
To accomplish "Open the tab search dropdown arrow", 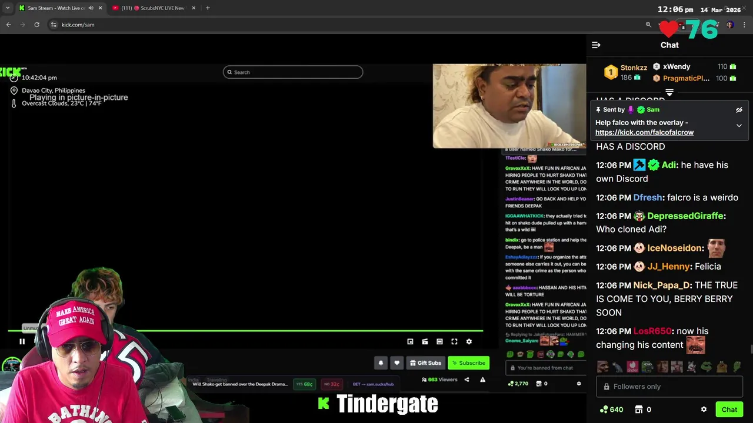I will coord(7,8).
